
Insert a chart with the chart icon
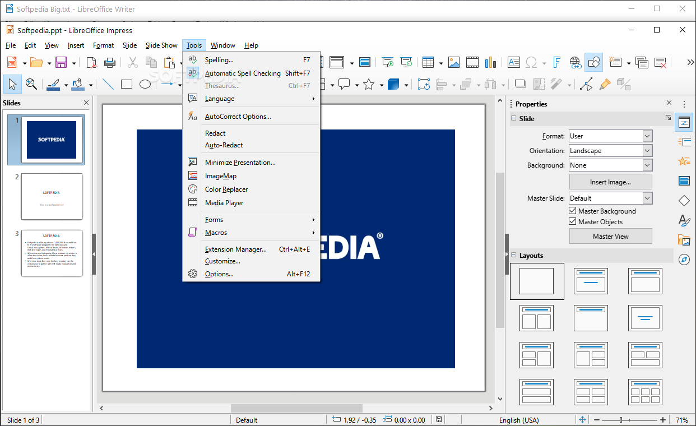pyautogui.click(x=491, y=62)
